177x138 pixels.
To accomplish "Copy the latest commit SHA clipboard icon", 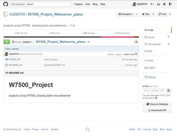I will (x=136, y=54).
